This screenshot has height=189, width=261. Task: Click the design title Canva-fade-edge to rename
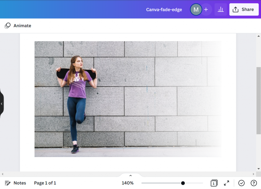pyautogui.click(x=164, y=9)
